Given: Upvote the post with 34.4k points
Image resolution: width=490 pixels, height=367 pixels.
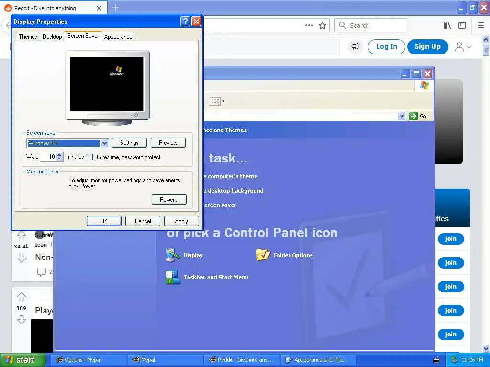Looking at the screenshot, I should coord(21,235).
